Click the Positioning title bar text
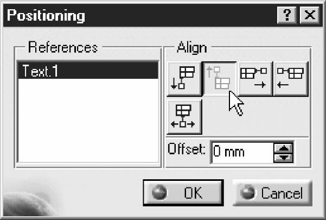 point(46,15)
